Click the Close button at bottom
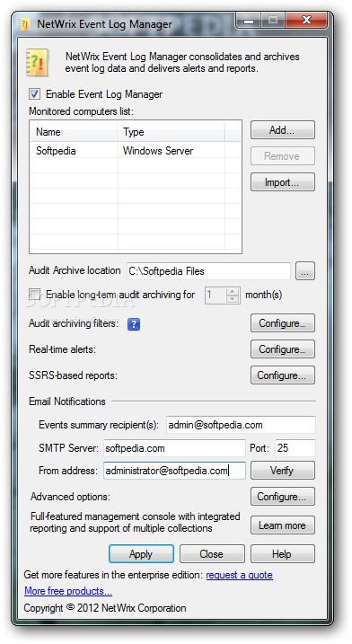Viewport: 352px width, 644px height. tap(212, 554)
